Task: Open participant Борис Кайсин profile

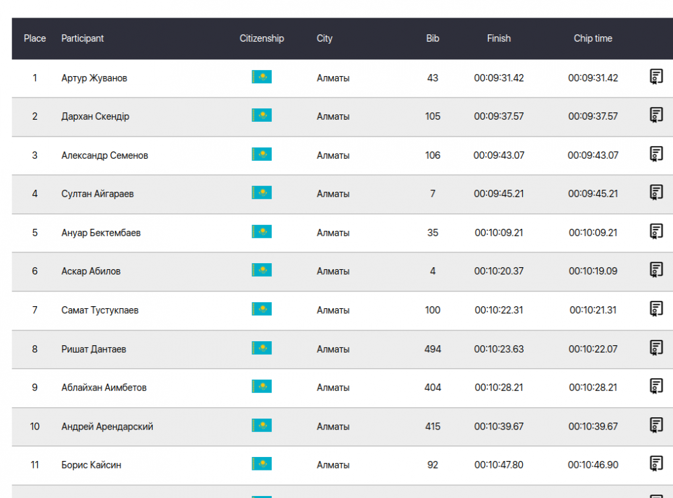Action: [x=92, y=465]
